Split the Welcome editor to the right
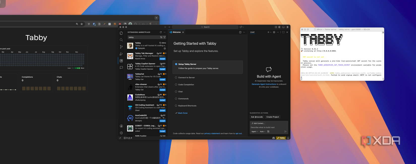The height and width of the screenshot is (164, 416). [x=240, y=32]
